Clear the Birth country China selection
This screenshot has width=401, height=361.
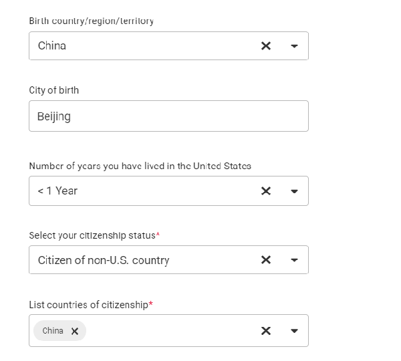pyautogui.click(x=266, y=46)
